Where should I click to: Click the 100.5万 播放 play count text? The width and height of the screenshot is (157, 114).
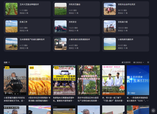[123, 28]
